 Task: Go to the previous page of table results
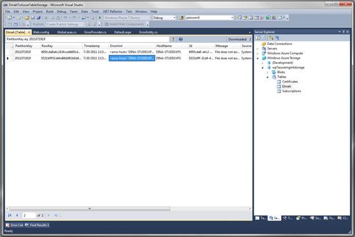16,215
